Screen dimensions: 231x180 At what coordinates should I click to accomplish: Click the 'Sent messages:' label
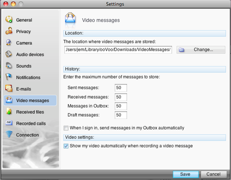pyautogui.click(x=83, y=88)
